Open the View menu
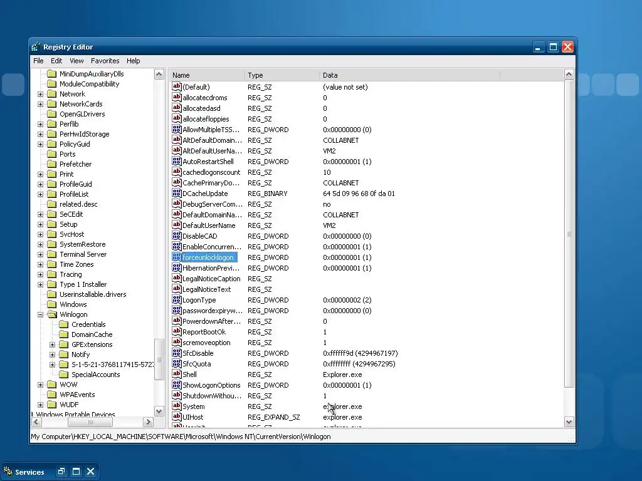The image size is (642, 481). [x=76, y=61]
